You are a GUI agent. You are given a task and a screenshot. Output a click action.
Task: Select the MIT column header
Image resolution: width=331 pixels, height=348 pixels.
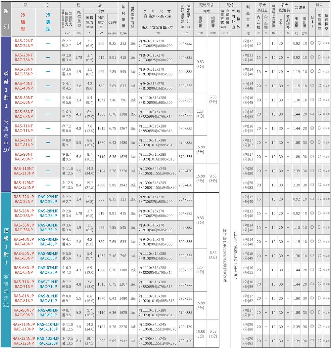(x=312, y=22)
